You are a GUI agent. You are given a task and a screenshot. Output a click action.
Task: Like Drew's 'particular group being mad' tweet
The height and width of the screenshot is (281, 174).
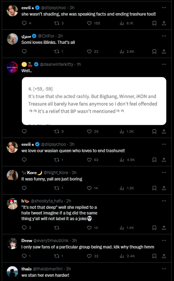[x=89, y=256]
